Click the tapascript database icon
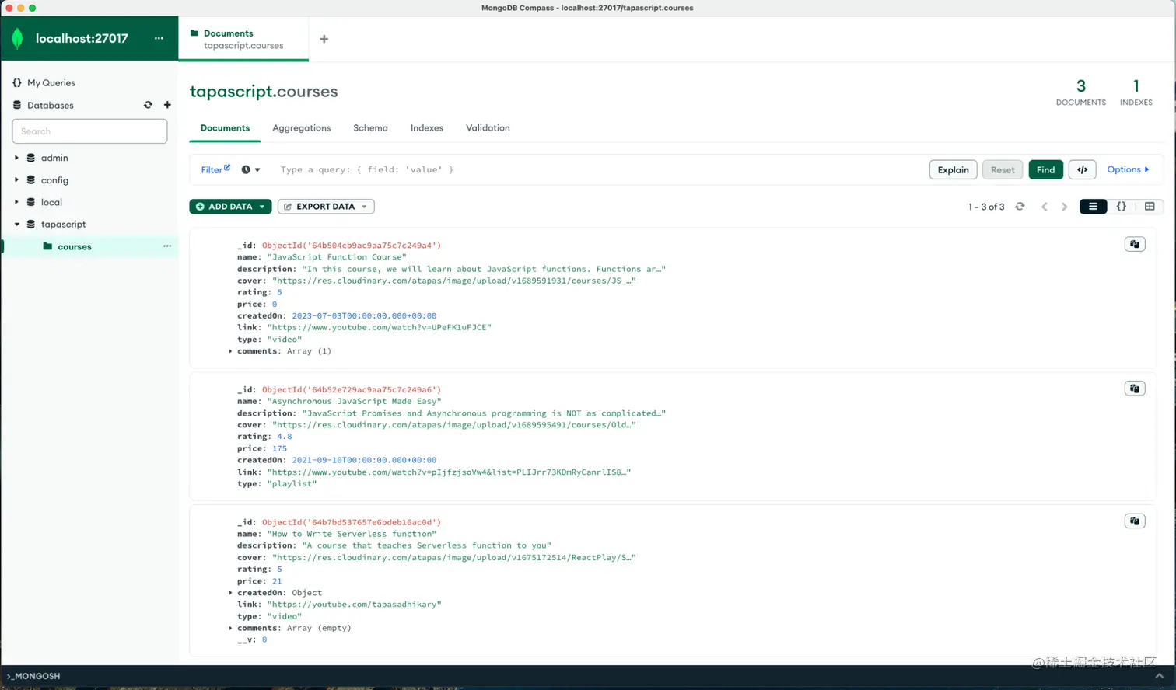The width and height of the screenshot is (1176, 690). click(x=31, y=224)
